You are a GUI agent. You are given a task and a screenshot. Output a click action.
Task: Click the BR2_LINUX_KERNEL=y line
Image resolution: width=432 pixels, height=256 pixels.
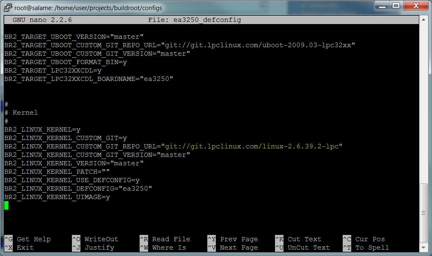click(x=42, y=129)
